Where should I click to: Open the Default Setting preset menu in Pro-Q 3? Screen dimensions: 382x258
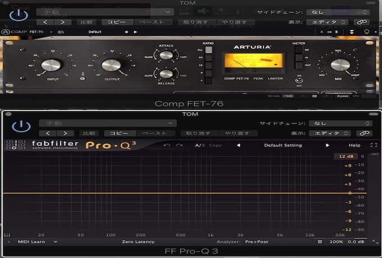point(283,145)
